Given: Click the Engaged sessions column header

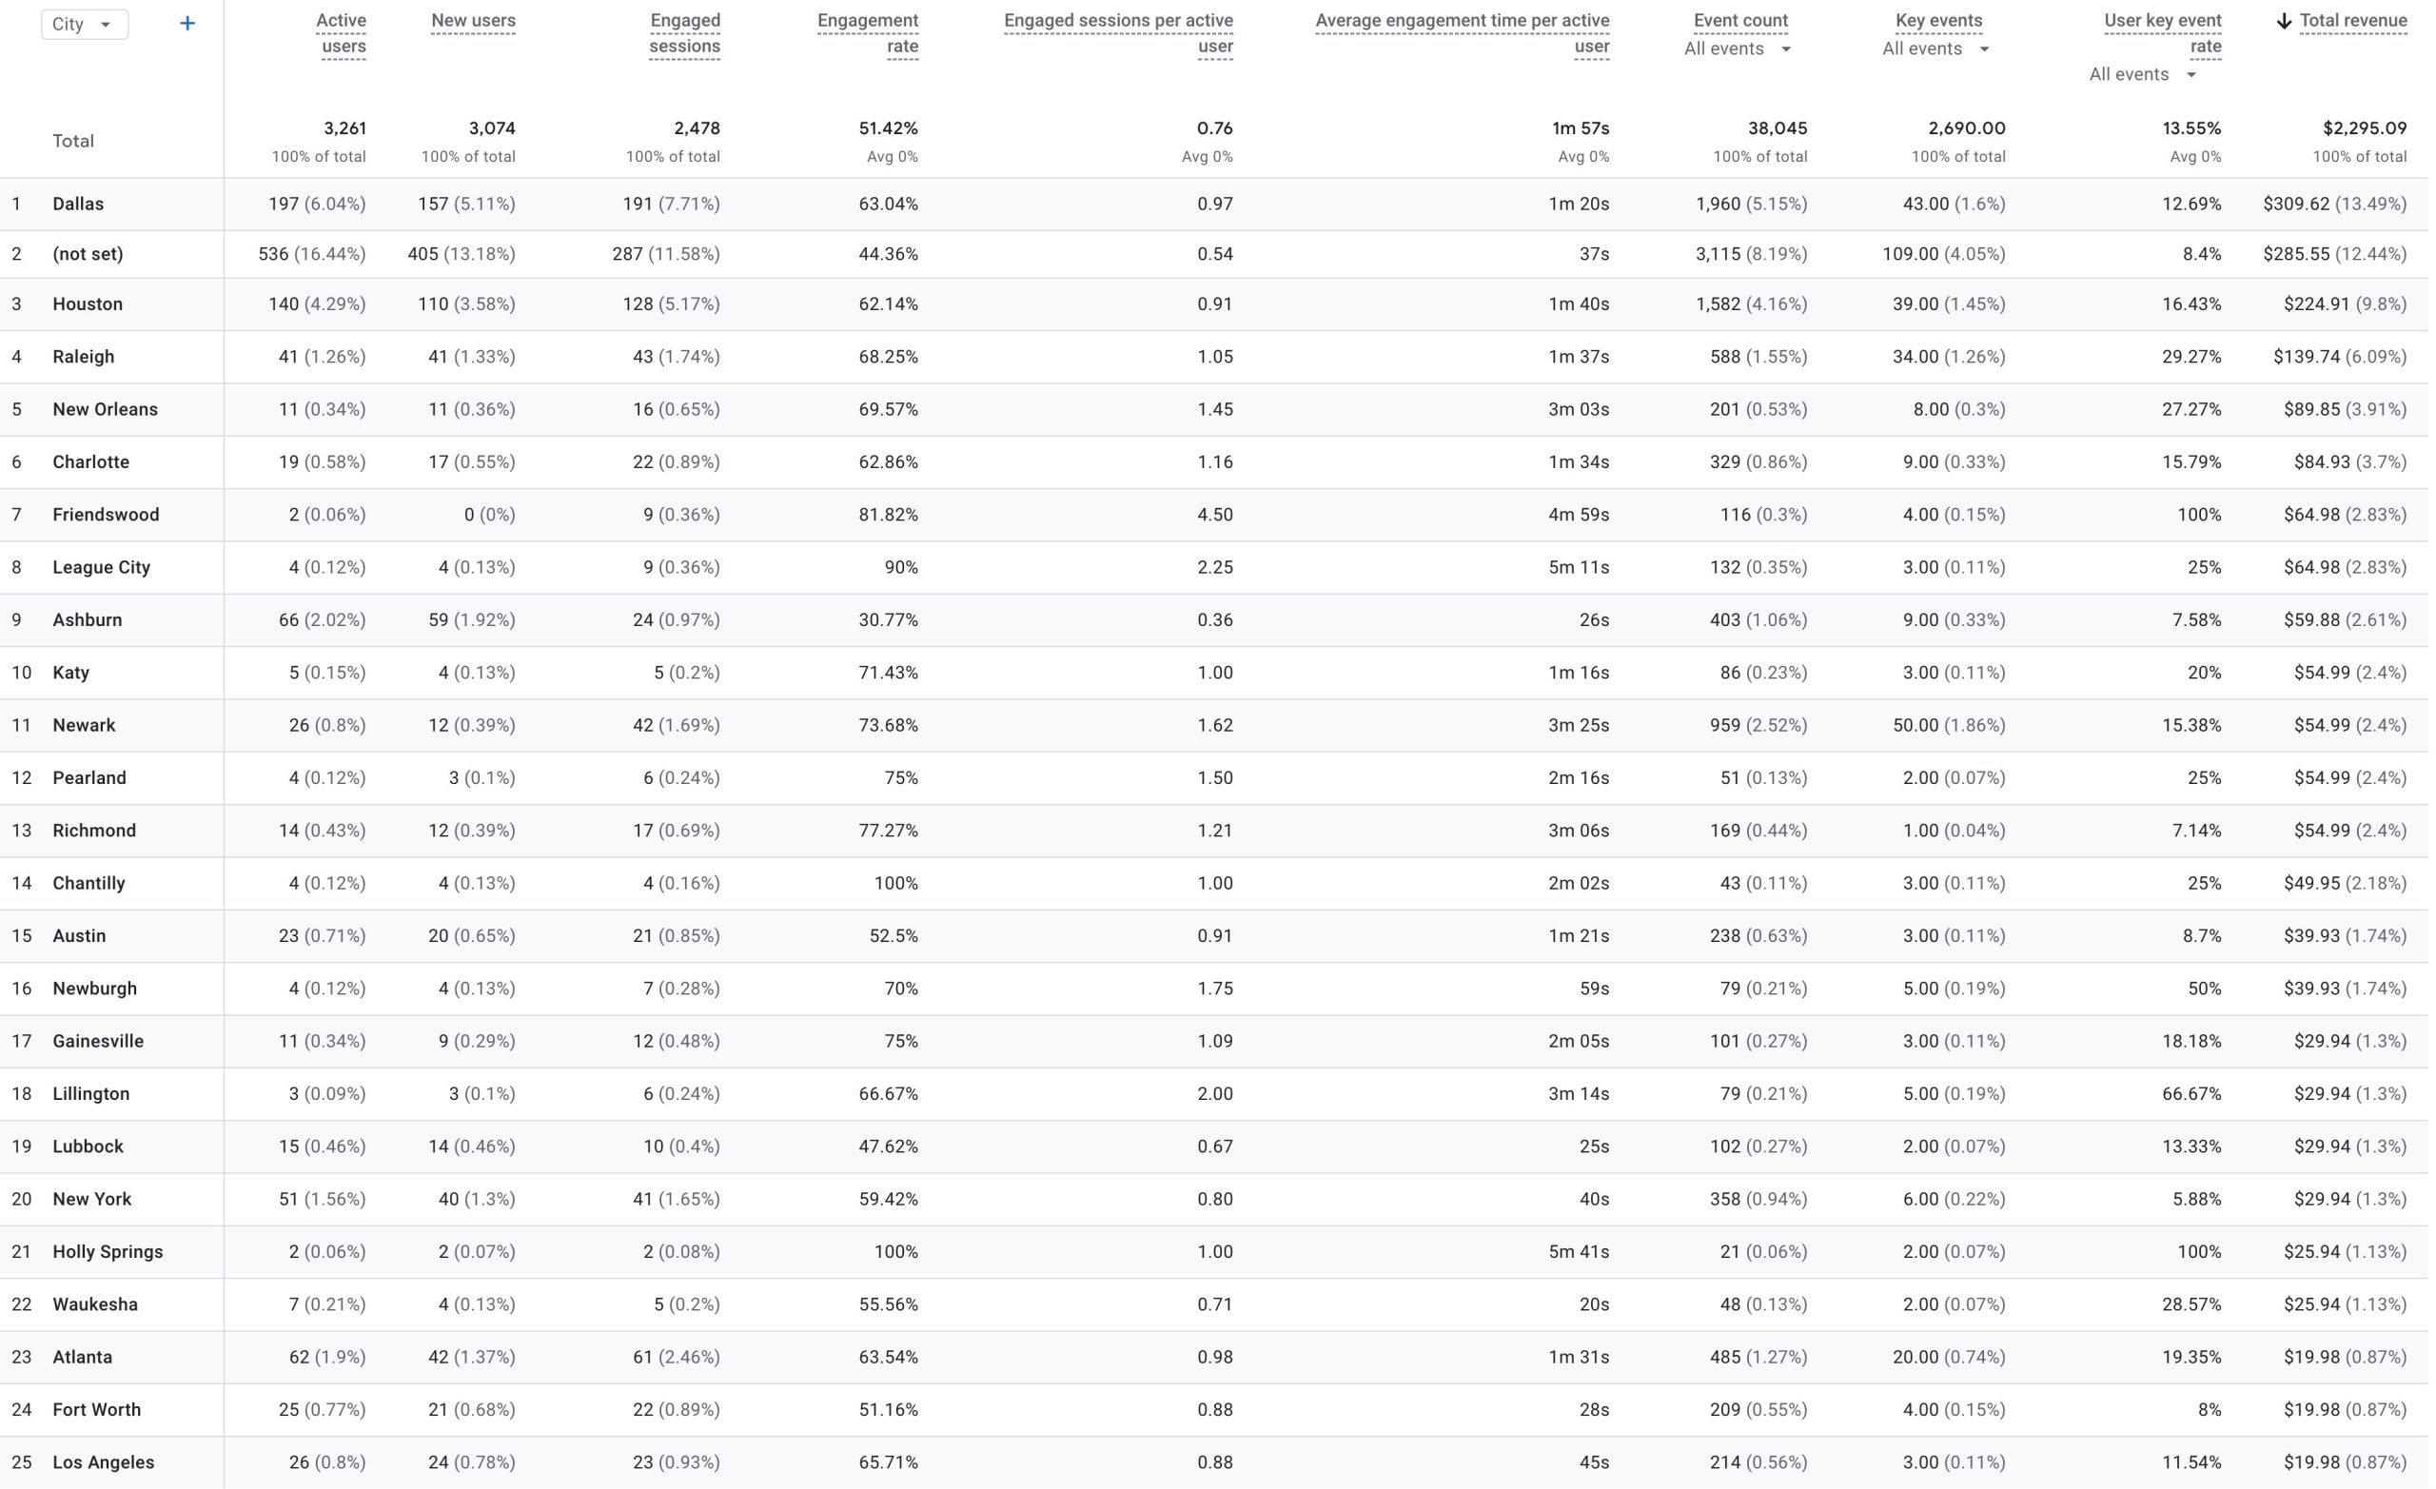Looking at the screenshot, I should point(684,32).
